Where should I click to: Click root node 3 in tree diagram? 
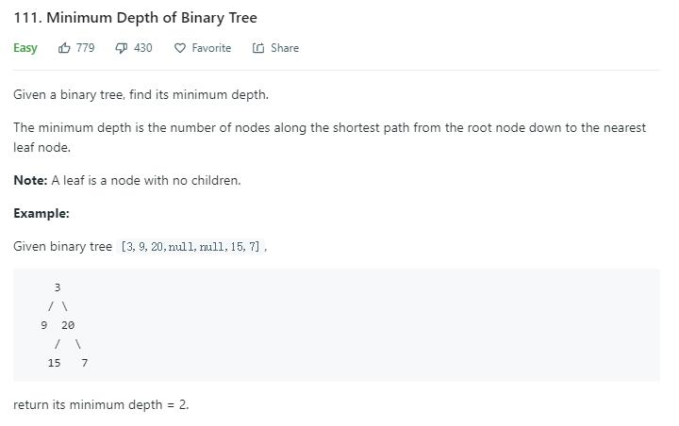pyautogui.click(x=58, y=287)
